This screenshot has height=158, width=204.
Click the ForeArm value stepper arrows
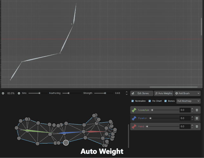coord(192,118)
